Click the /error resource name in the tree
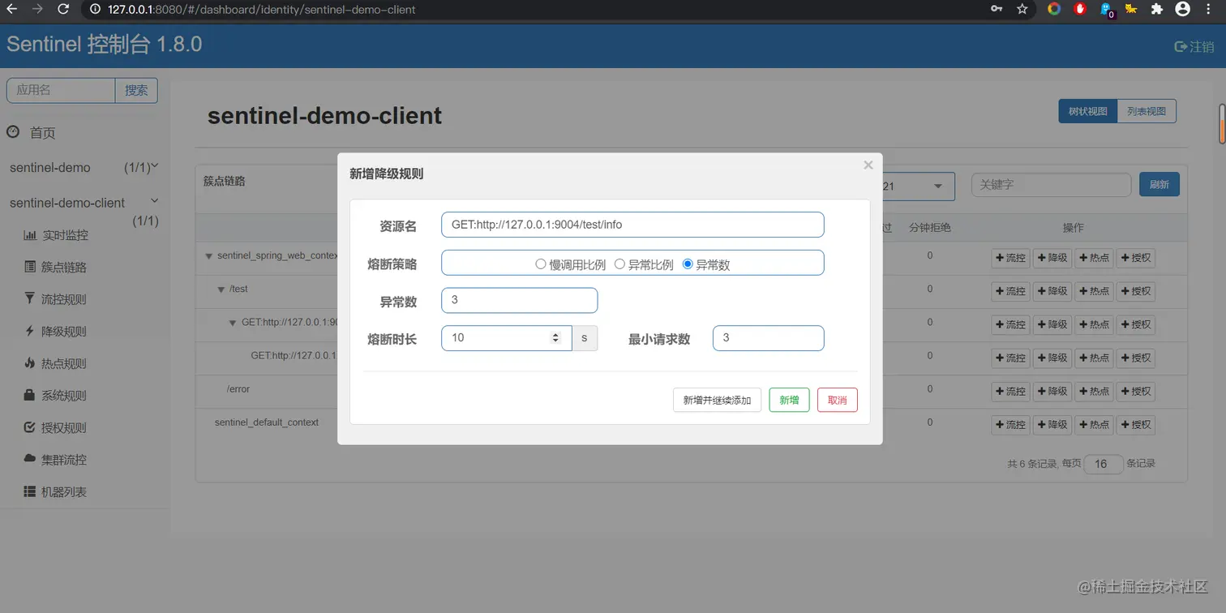Viewport: 1226px width, 613px height. tap(238, 389)
